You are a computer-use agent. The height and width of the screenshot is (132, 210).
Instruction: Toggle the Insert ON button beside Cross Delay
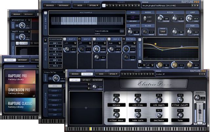50,79
